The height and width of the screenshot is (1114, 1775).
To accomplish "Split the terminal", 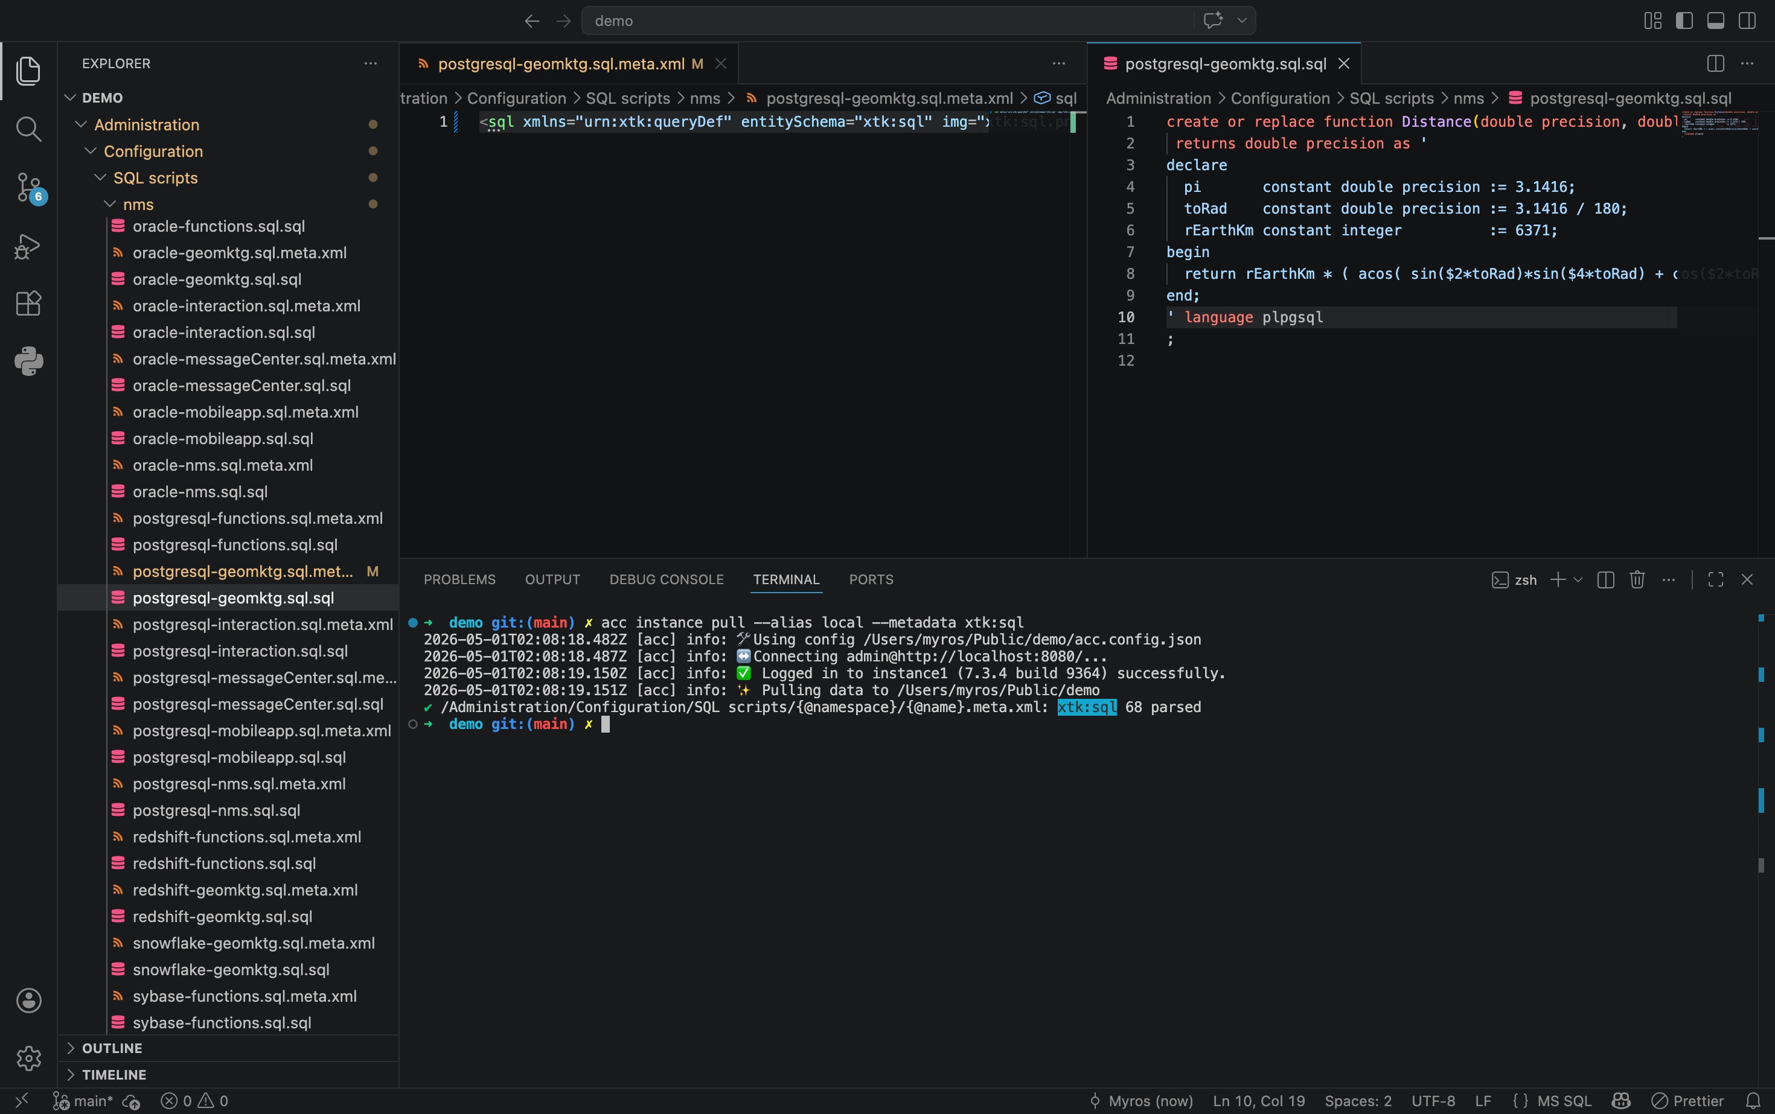I will coord(1605,580).
